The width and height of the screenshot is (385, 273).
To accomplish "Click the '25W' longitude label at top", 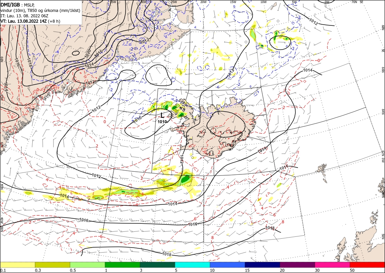I will pos(174,2).
